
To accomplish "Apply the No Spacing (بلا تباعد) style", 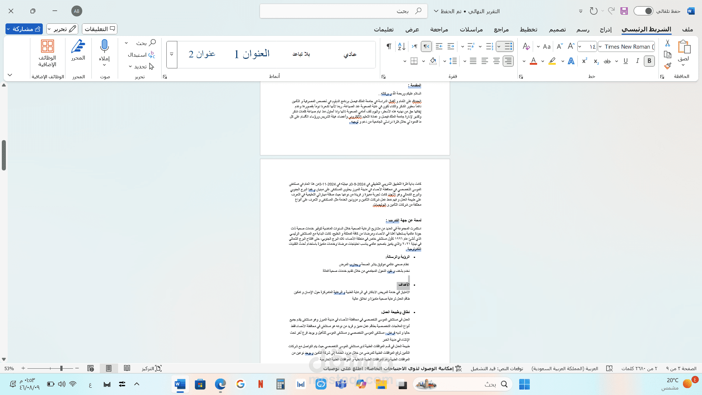I will (301, 54).
